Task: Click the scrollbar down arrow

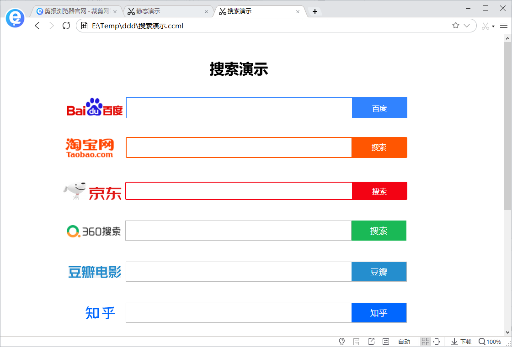Action: (508, 332)
